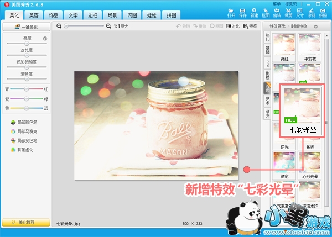Adjust the 紫-绿 color balance slider
The width and height of the screenshot is (332, 237).
pos(26,98)
